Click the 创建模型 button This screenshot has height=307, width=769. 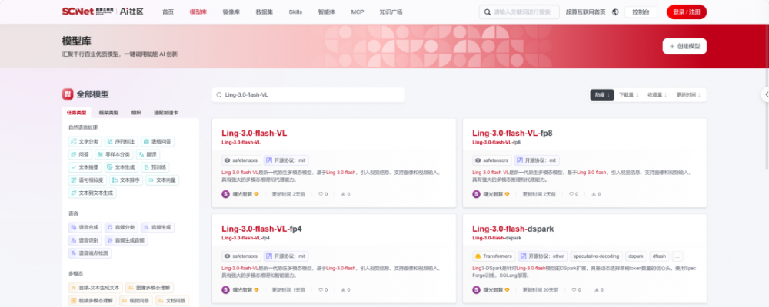click(684, 47)
